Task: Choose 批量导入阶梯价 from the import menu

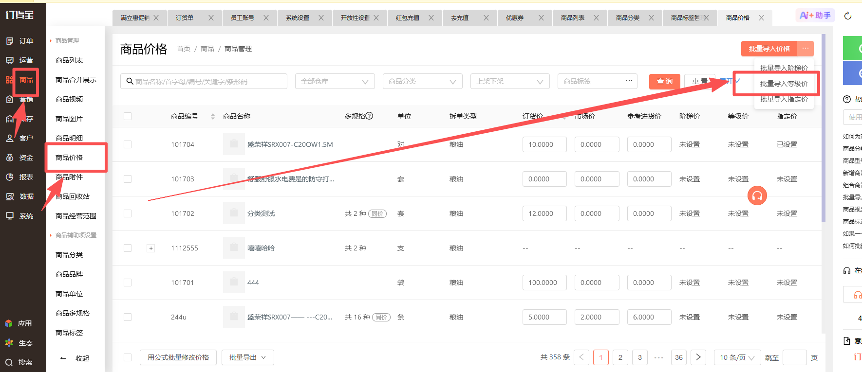Action: (784, 68)
